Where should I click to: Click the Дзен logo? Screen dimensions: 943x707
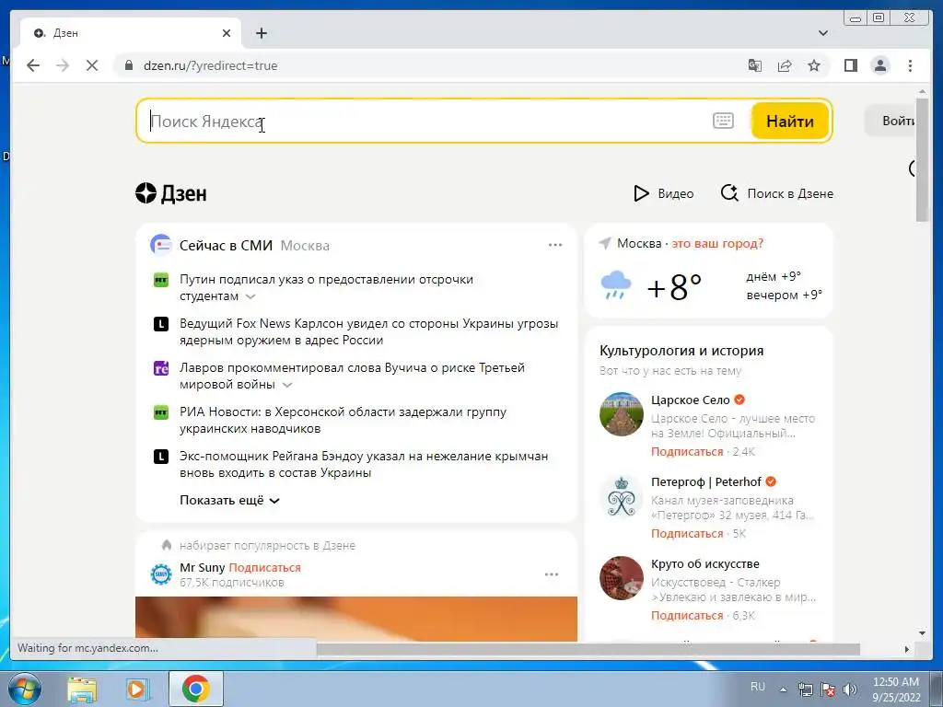click(171, 193)
